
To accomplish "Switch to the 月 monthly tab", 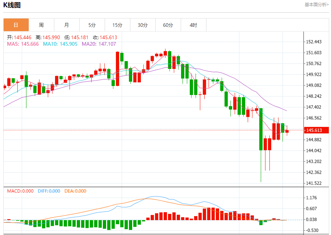I will [x=67, y=25].
